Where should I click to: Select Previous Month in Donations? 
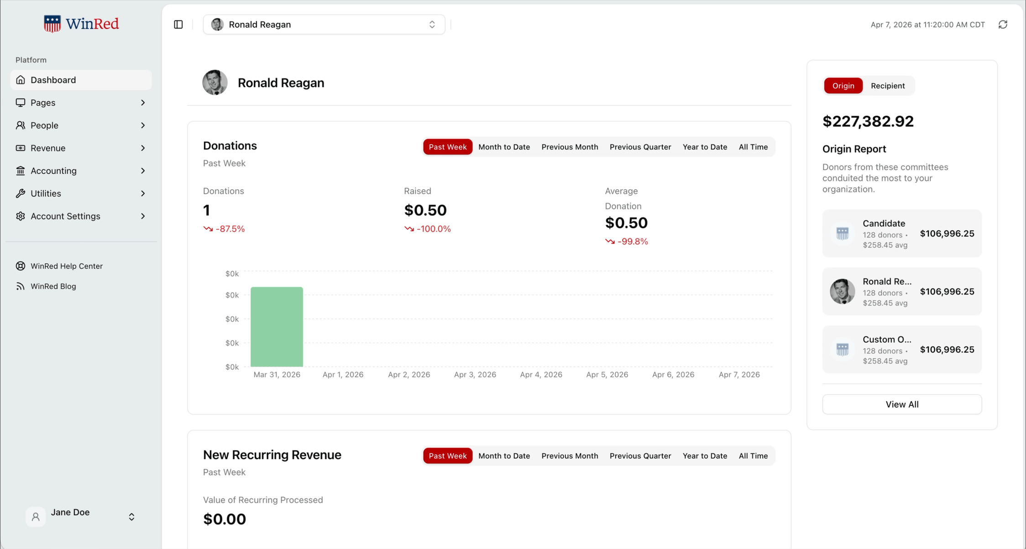570,147
